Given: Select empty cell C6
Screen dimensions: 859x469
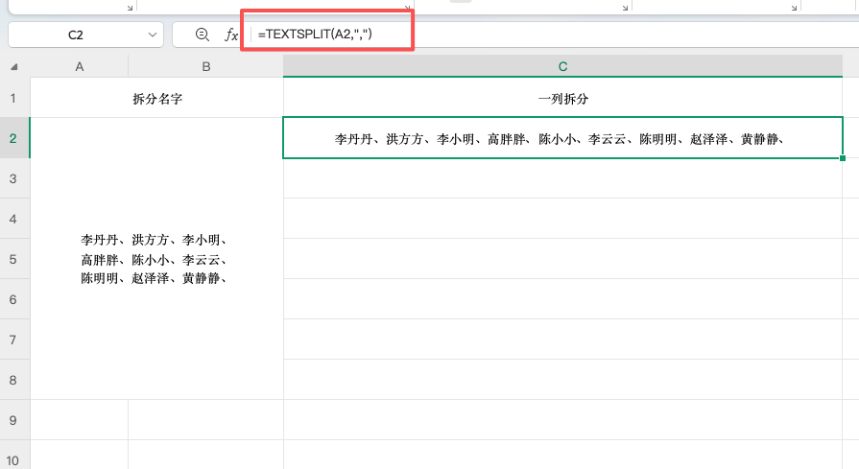Looking at the screenshot, I should click(x=562, y=299).
